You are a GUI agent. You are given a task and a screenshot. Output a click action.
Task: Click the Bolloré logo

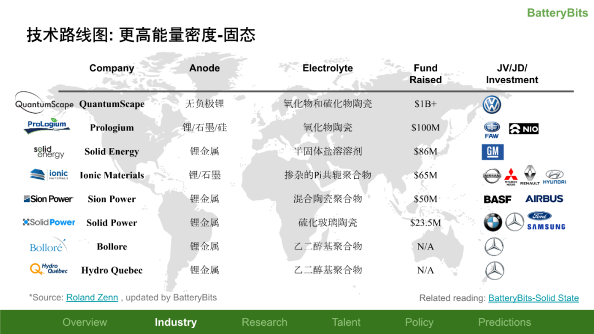pos(48,245)
